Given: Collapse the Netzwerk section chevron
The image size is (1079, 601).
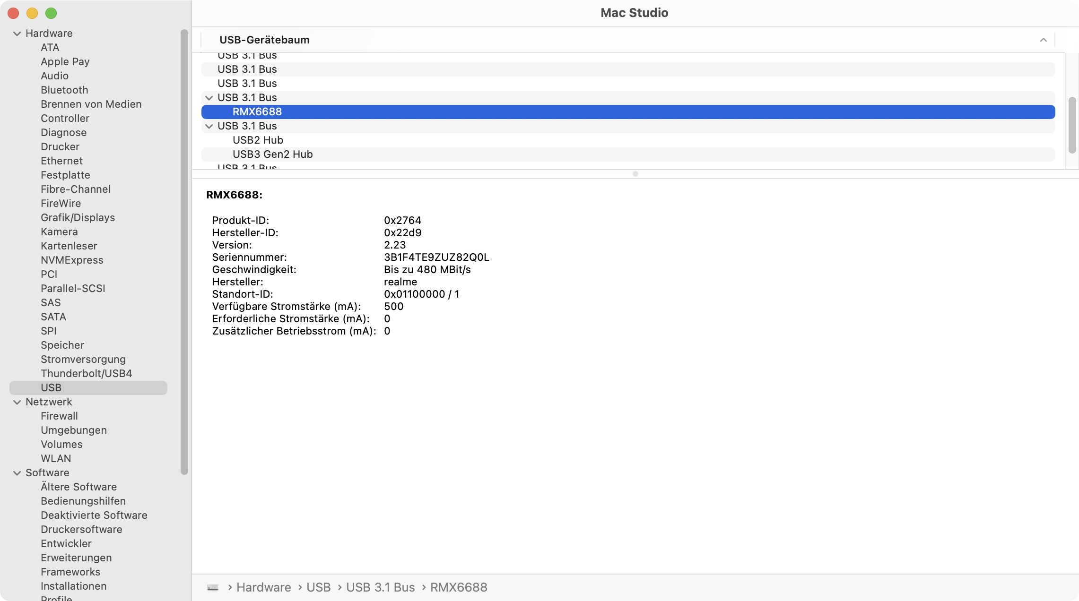Looking at the screenshot, I should tap(17, 402).
